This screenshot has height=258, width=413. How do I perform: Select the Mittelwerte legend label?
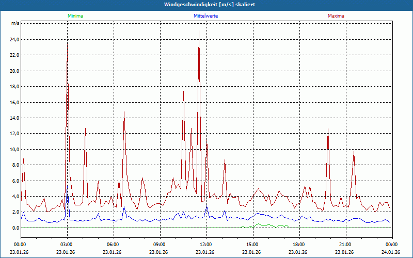tap(205, 16)
